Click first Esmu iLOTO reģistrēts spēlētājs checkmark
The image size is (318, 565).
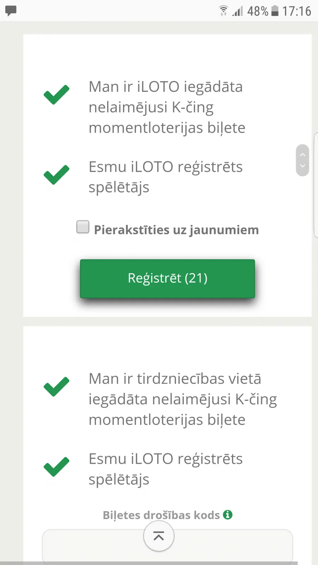pyautogui.click(x=57, y=175)
